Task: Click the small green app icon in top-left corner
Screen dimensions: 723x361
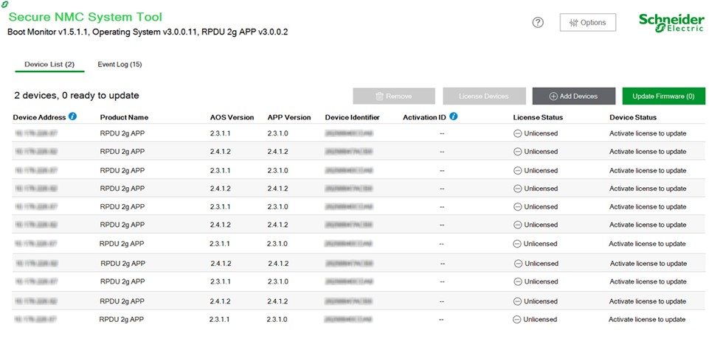Action: [x=6, y=4]
